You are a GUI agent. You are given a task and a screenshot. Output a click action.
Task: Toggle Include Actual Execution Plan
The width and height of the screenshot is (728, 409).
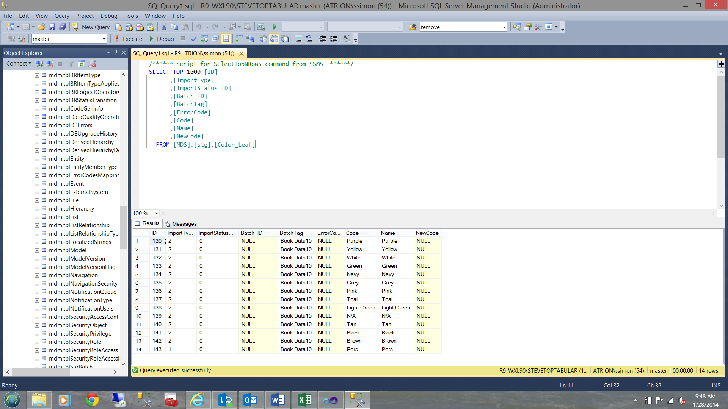[239, 39]
